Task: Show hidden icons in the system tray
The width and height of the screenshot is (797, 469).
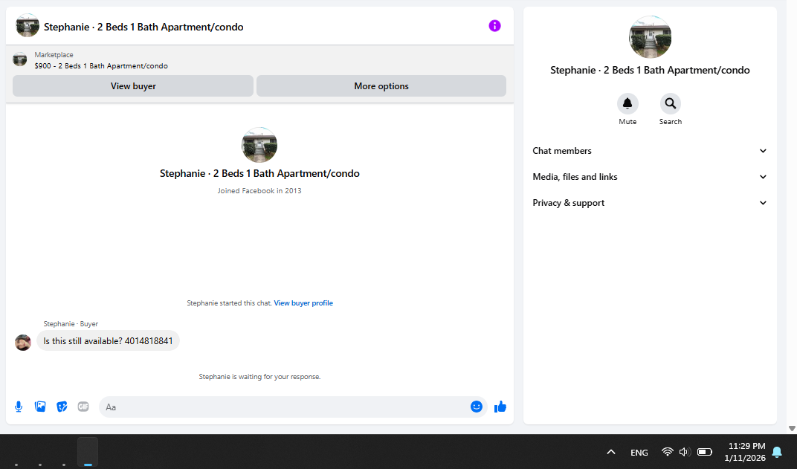Action: click(611, 452)
